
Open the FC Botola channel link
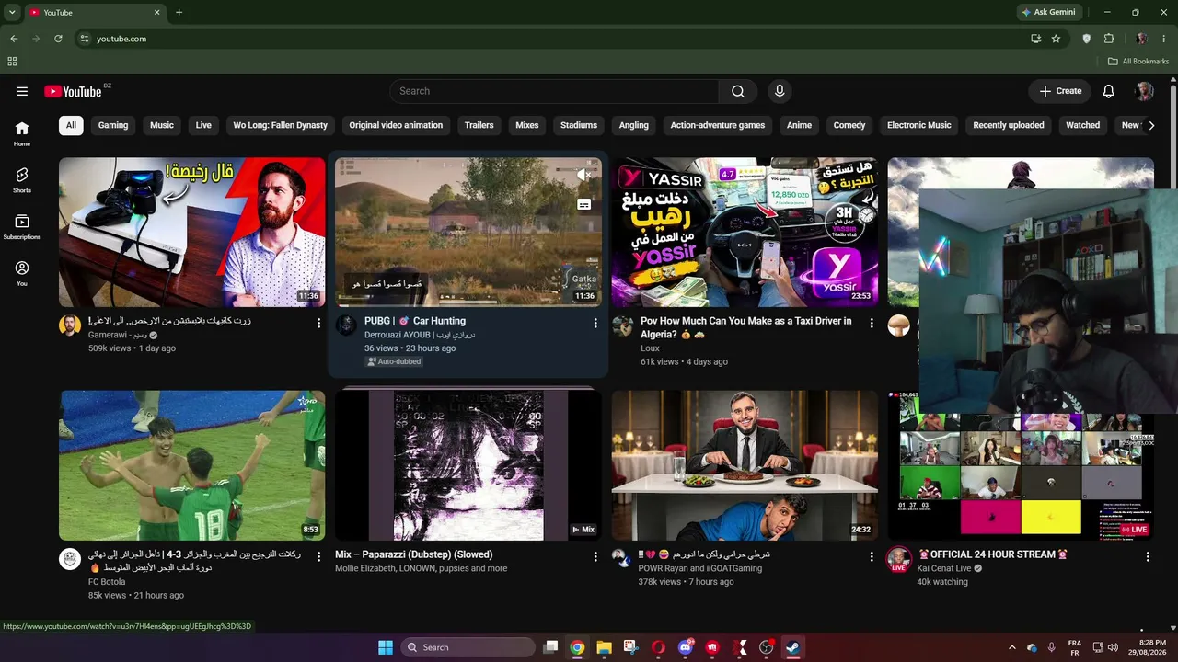coord(107,582)
